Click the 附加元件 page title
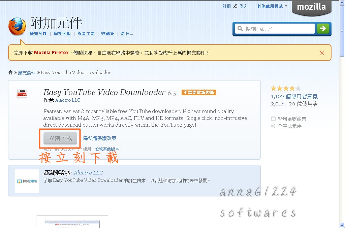 click(x=56, y=23)
